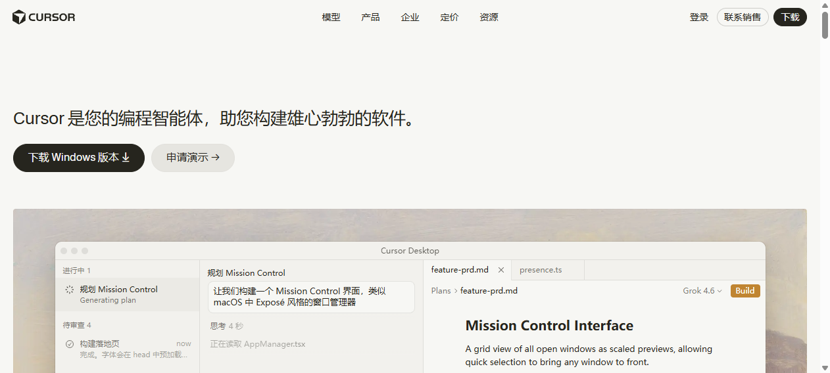The width and height of the screenshot is (830, 373).
Task: Click the Plans breadcrumb
Action: tap(441, 290)
